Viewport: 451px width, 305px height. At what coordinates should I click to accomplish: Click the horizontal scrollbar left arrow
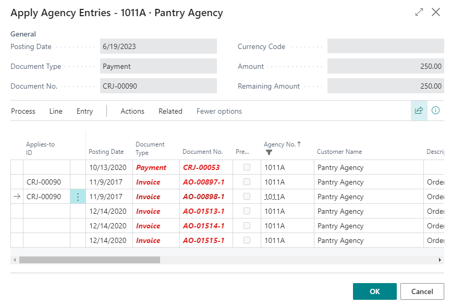click(15, 260)
